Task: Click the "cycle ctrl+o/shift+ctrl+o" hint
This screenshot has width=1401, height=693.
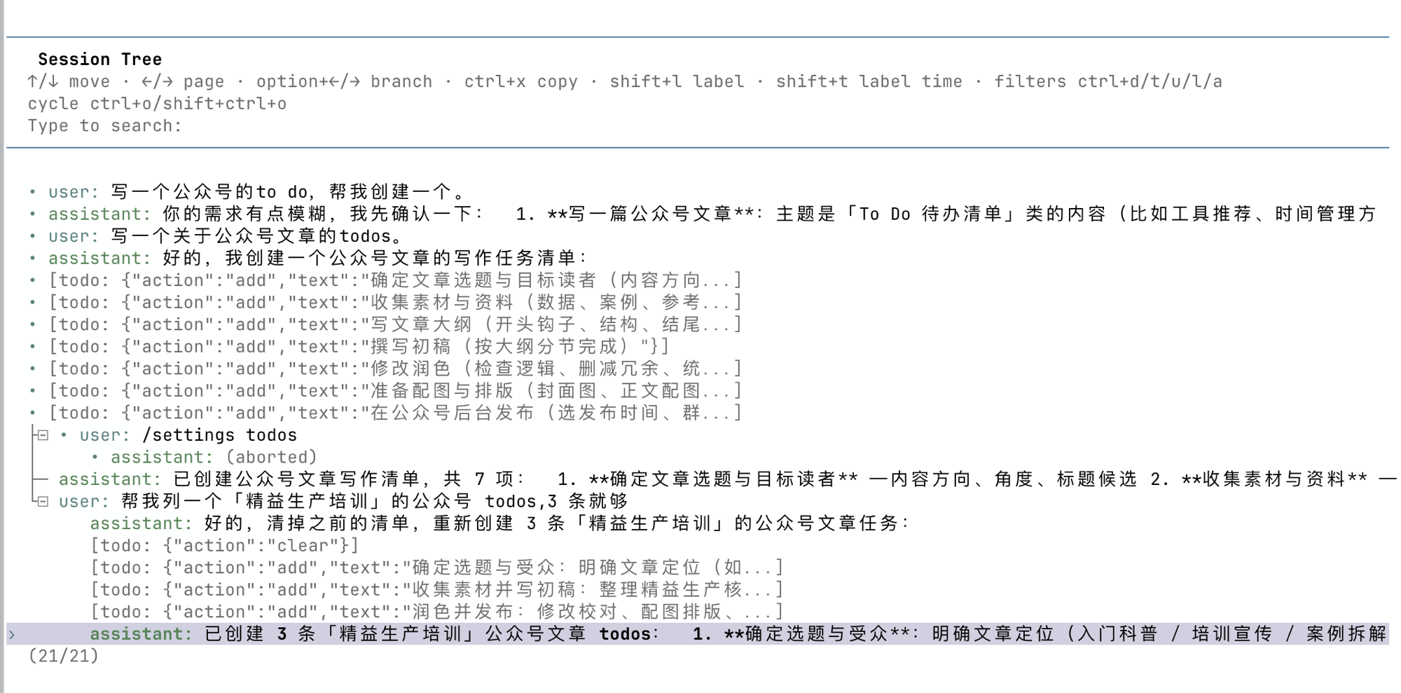Action: click(157, 104)
